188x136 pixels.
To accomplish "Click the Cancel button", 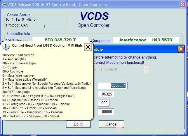I will click(111, 124).
